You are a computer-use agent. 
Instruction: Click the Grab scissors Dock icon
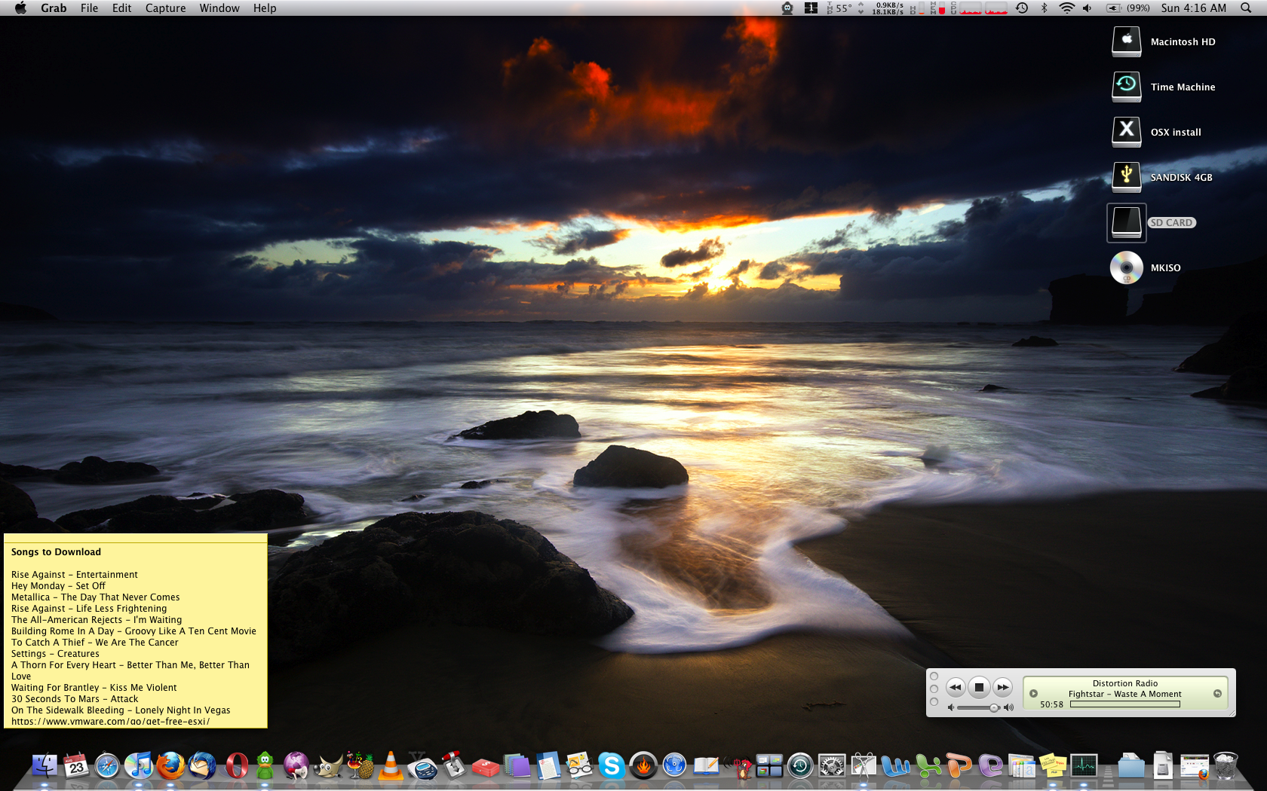[x=864, y=766]
